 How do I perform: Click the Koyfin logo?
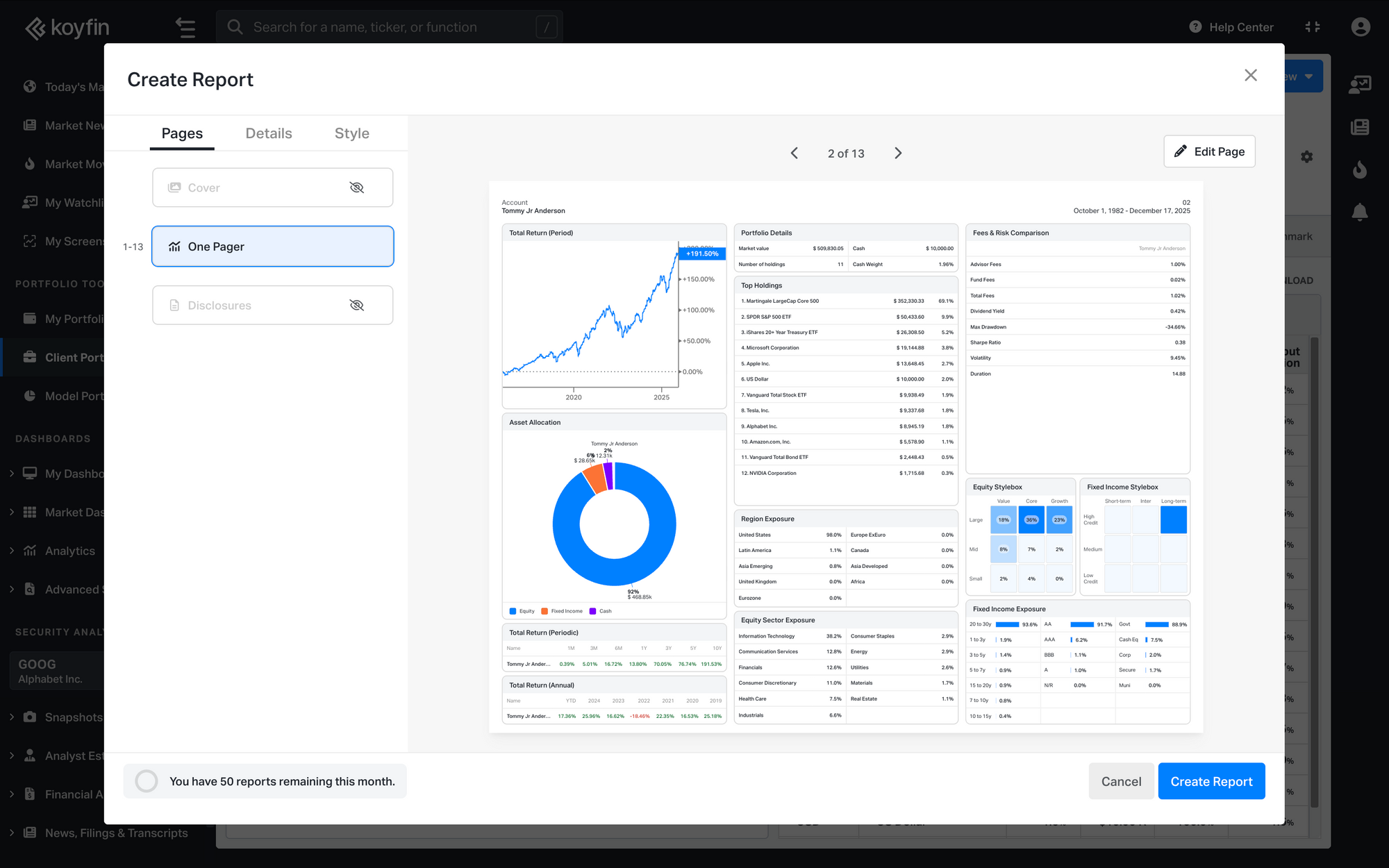tap(67, 28)
